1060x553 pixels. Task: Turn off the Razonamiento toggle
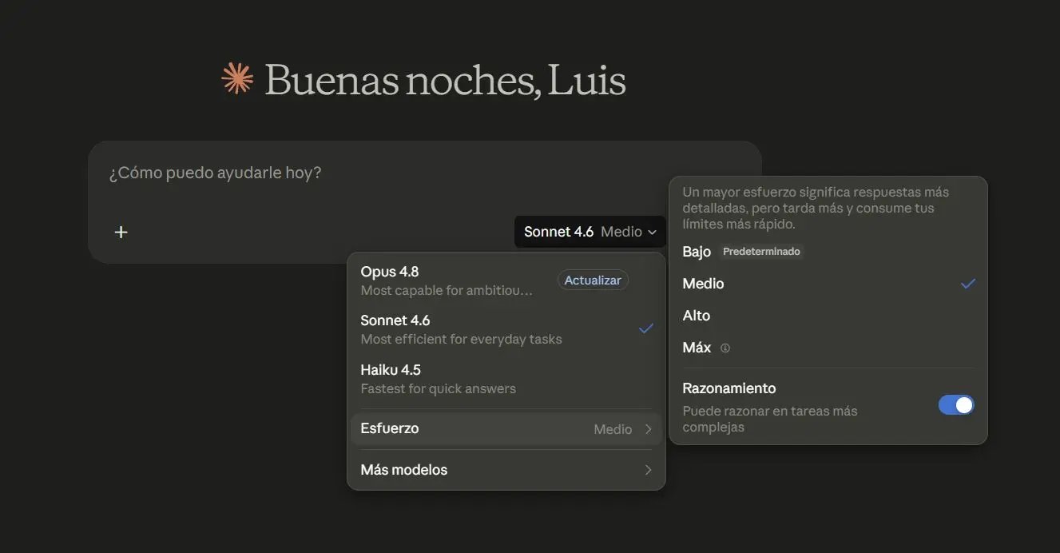956,405
